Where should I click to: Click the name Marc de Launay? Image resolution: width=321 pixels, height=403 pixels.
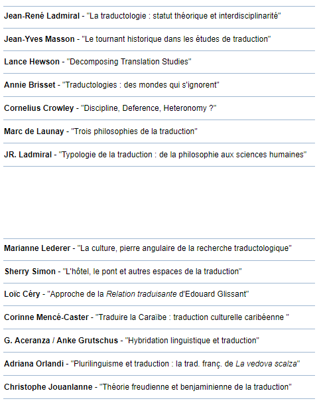(x=34, y=131)
